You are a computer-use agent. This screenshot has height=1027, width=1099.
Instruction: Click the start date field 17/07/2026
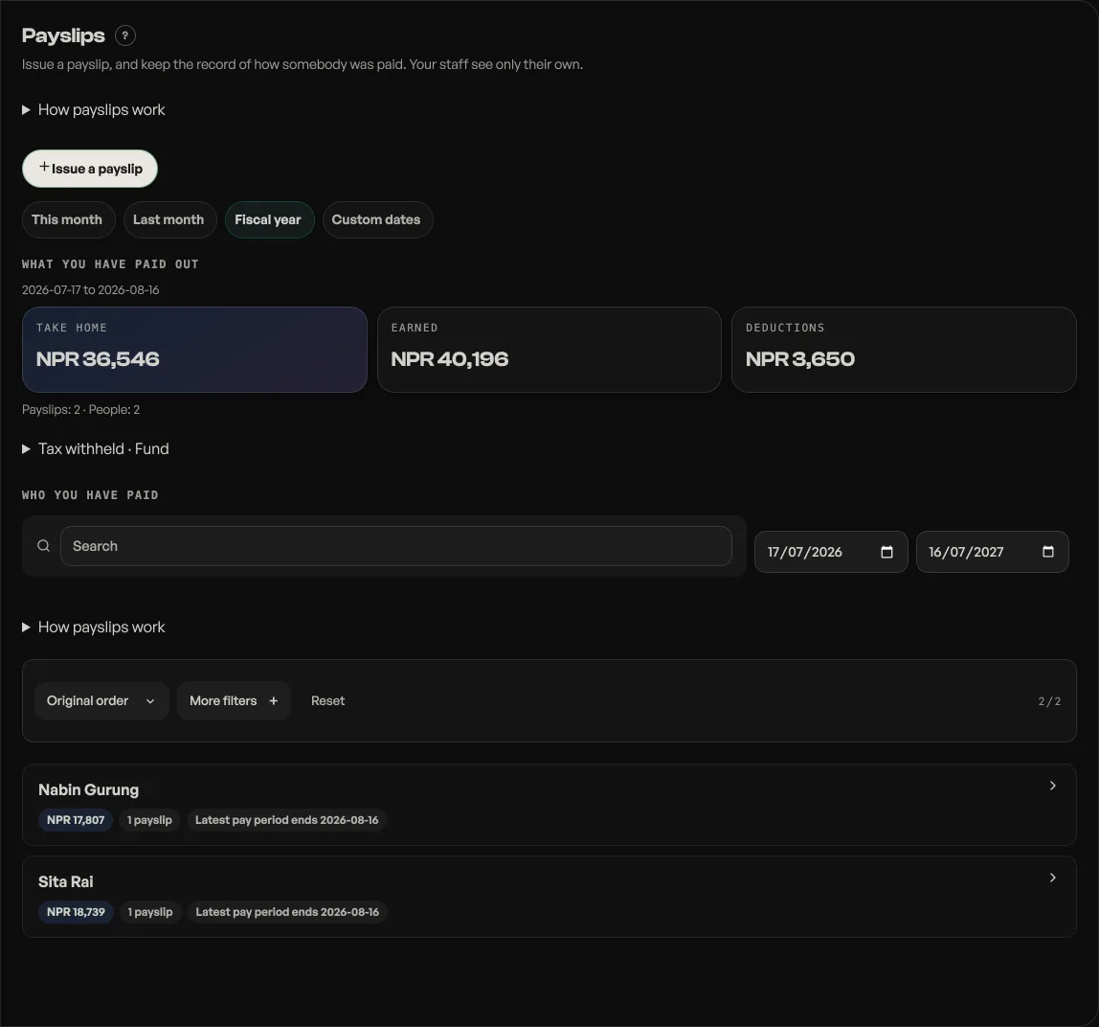tap(831, 552)
